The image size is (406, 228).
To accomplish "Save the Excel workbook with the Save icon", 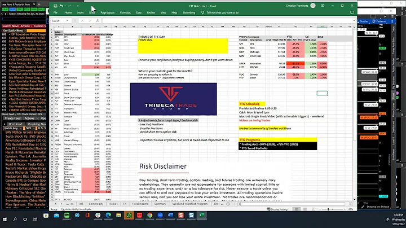I will click(55, 6).
